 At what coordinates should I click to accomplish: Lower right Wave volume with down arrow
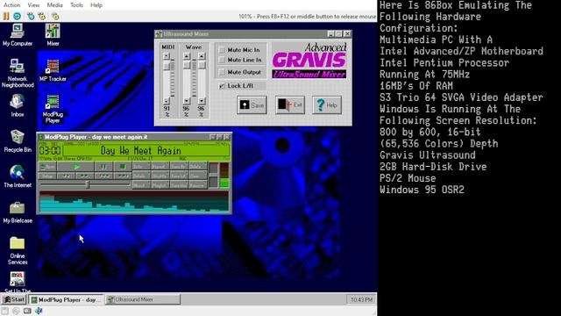click(202, 101)
